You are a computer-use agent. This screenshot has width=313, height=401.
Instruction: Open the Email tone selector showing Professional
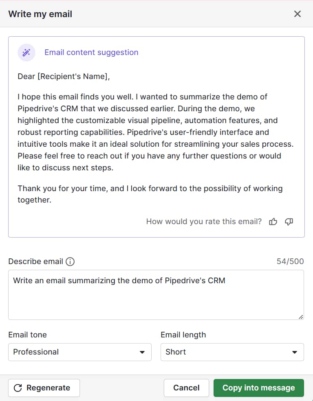pyautogui.click(x=79, y=352)
